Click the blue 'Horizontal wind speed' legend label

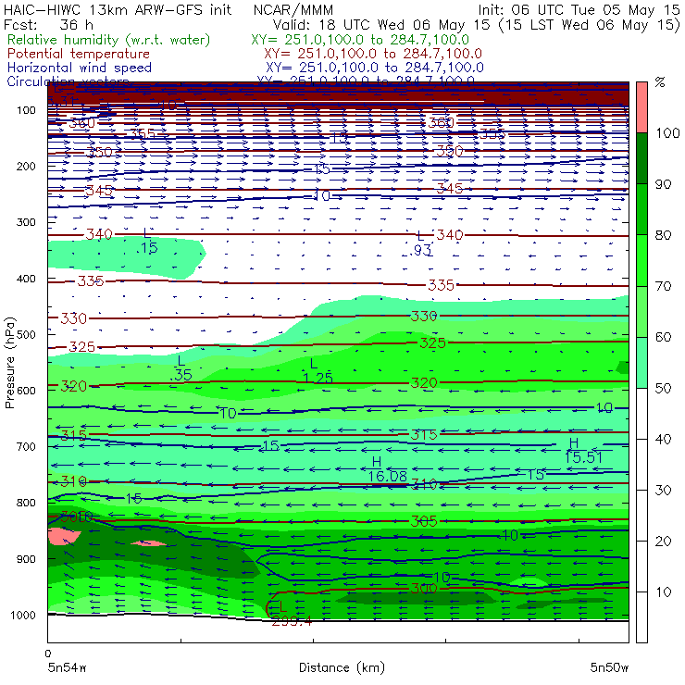point(79,68)
